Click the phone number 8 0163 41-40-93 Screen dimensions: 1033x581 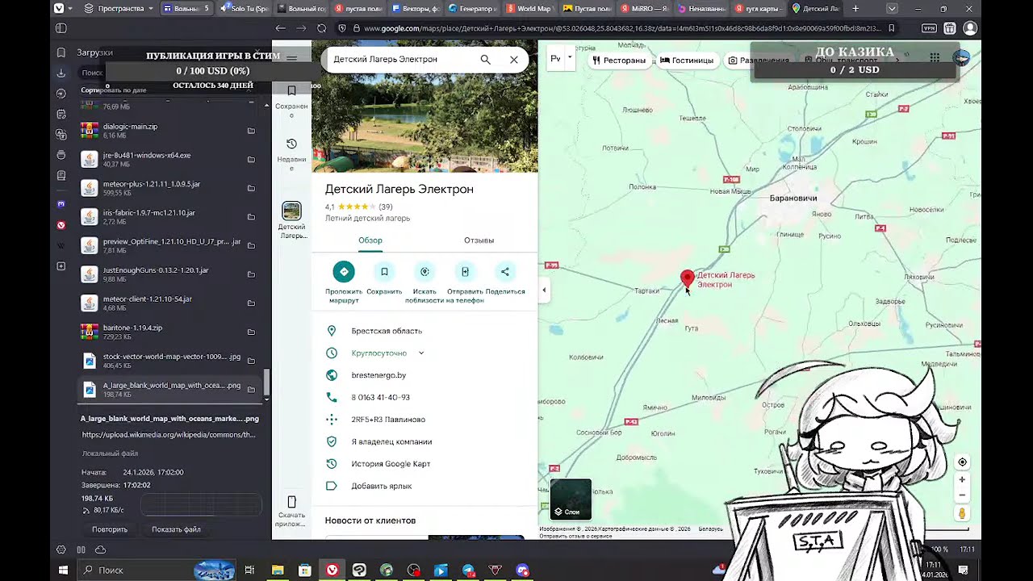pyautogui.click(x=380, y=397)
